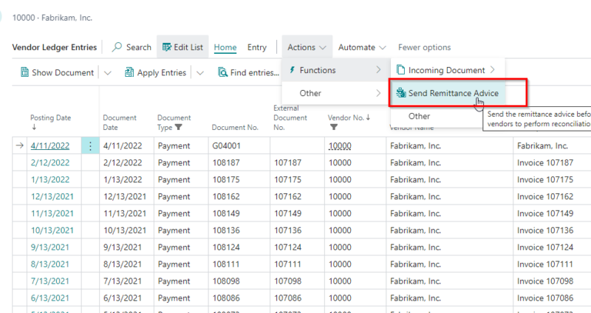
Task: Click the Fewer options button
Action: point(424,47)
